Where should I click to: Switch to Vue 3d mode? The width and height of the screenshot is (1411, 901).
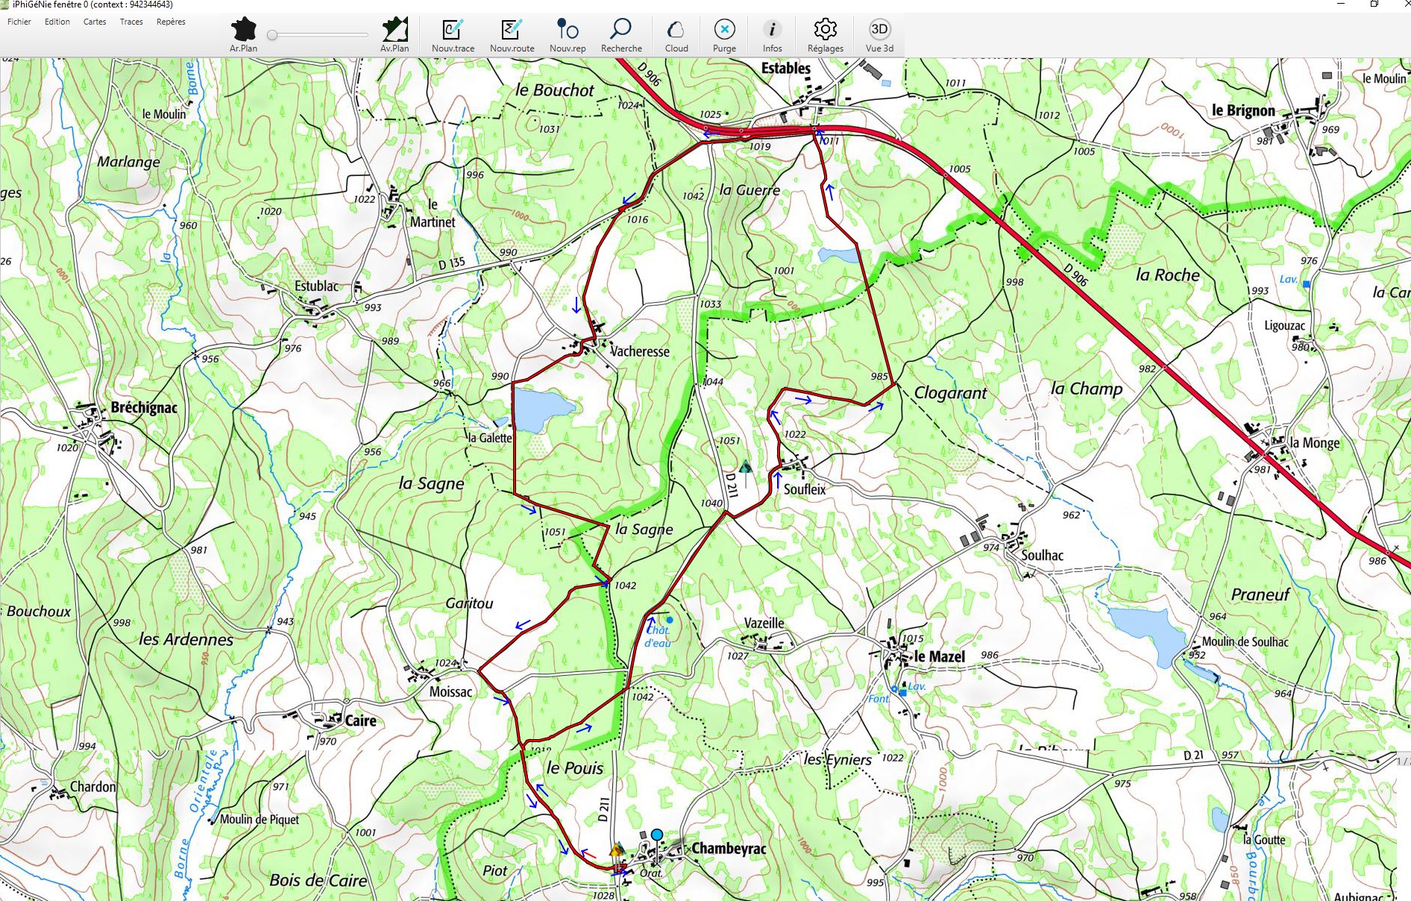(x=879, y=31)
